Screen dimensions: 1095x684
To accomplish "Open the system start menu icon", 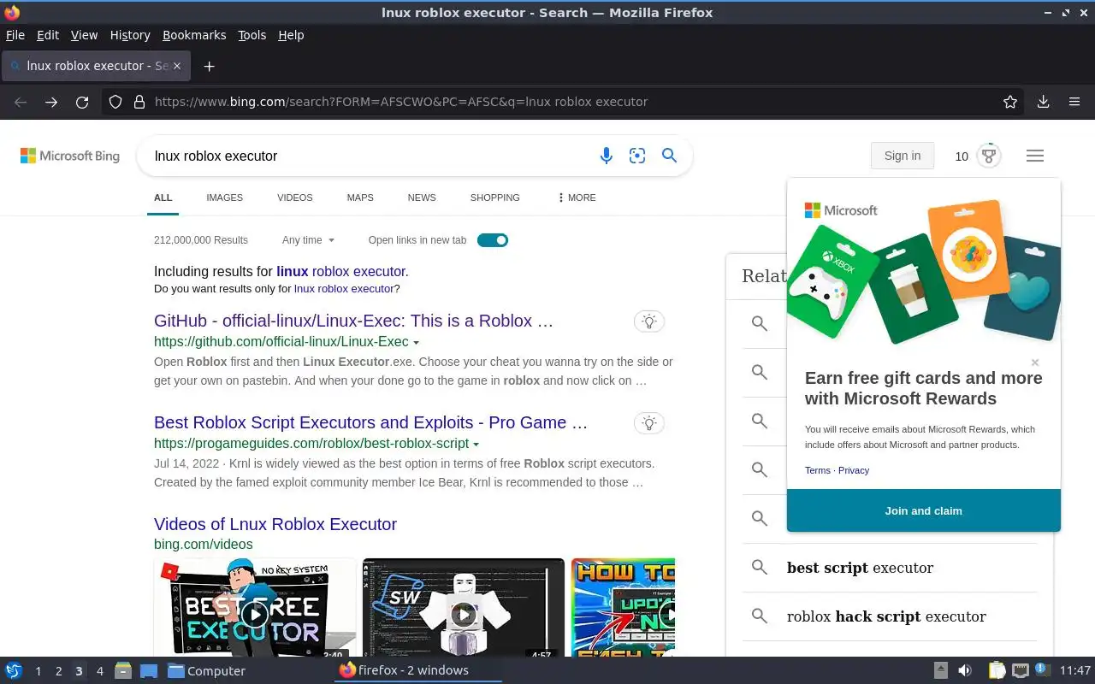I will (14, 670).
